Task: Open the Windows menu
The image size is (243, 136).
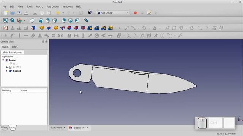Action: coord(68,7)
